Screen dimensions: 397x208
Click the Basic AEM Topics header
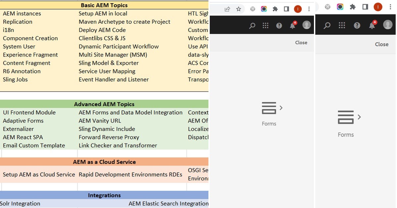(104, 5)
